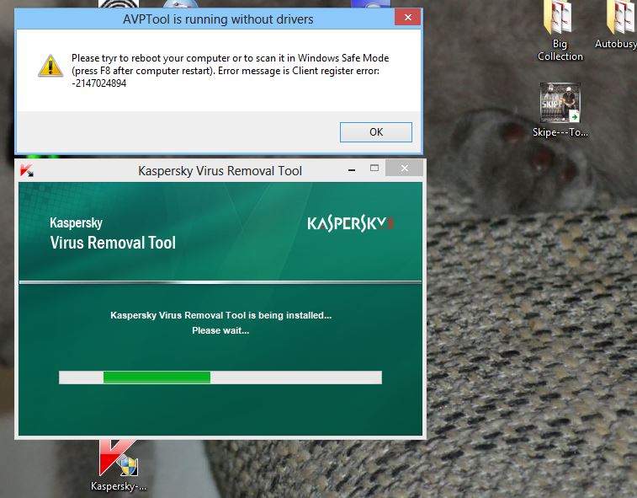Viewport: 637px width, 498px height.
Task: Close the Kaspersky Virus Removal Tool window
Action: 404,168
